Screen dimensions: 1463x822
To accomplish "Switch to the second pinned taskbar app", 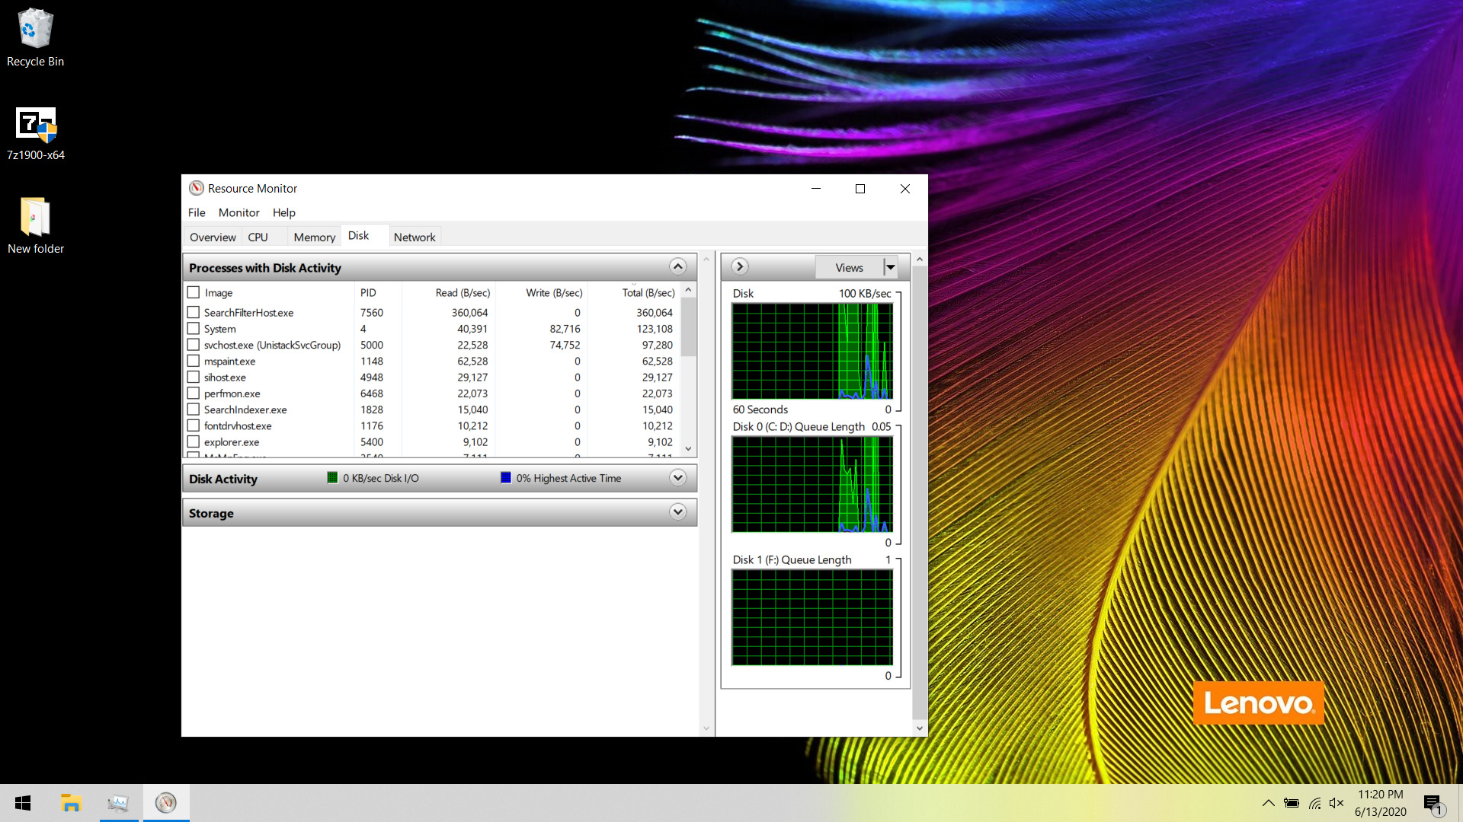I will click(118, 803).
